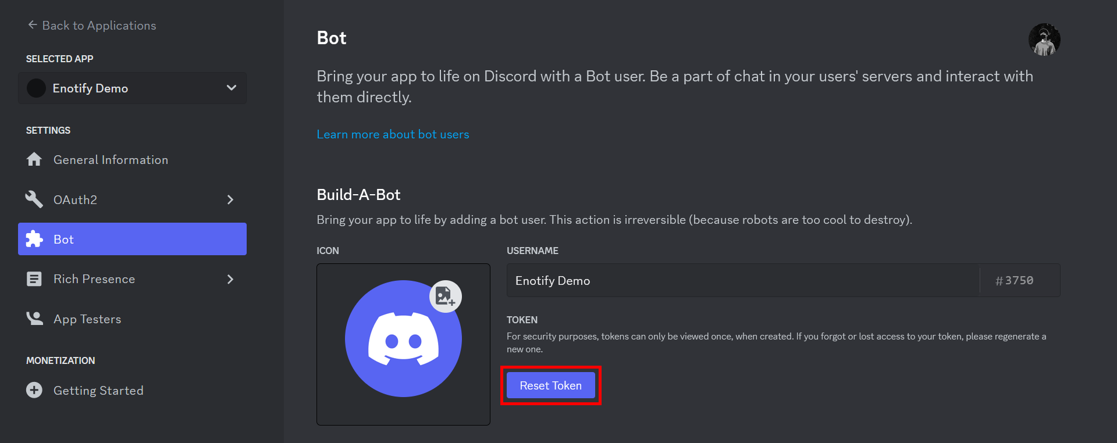Click the wrench icon next to OAuth2
Screen dimensions: 1117x443
click(x=34, y=199)
